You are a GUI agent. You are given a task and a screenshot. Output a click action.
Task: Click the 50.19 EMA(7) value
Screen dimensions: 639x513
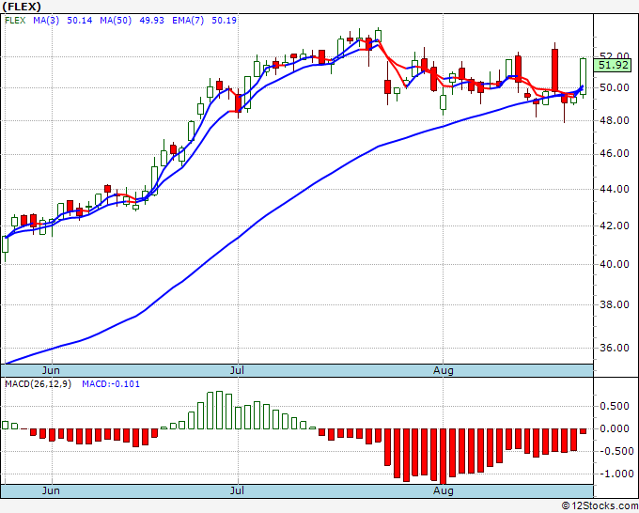[224, 21]
